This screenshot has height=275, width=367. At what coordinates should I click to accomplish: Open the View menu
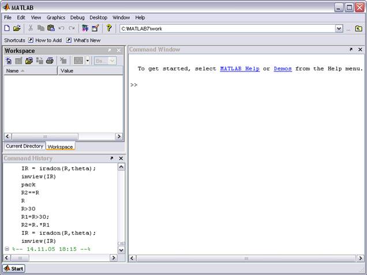36,17
